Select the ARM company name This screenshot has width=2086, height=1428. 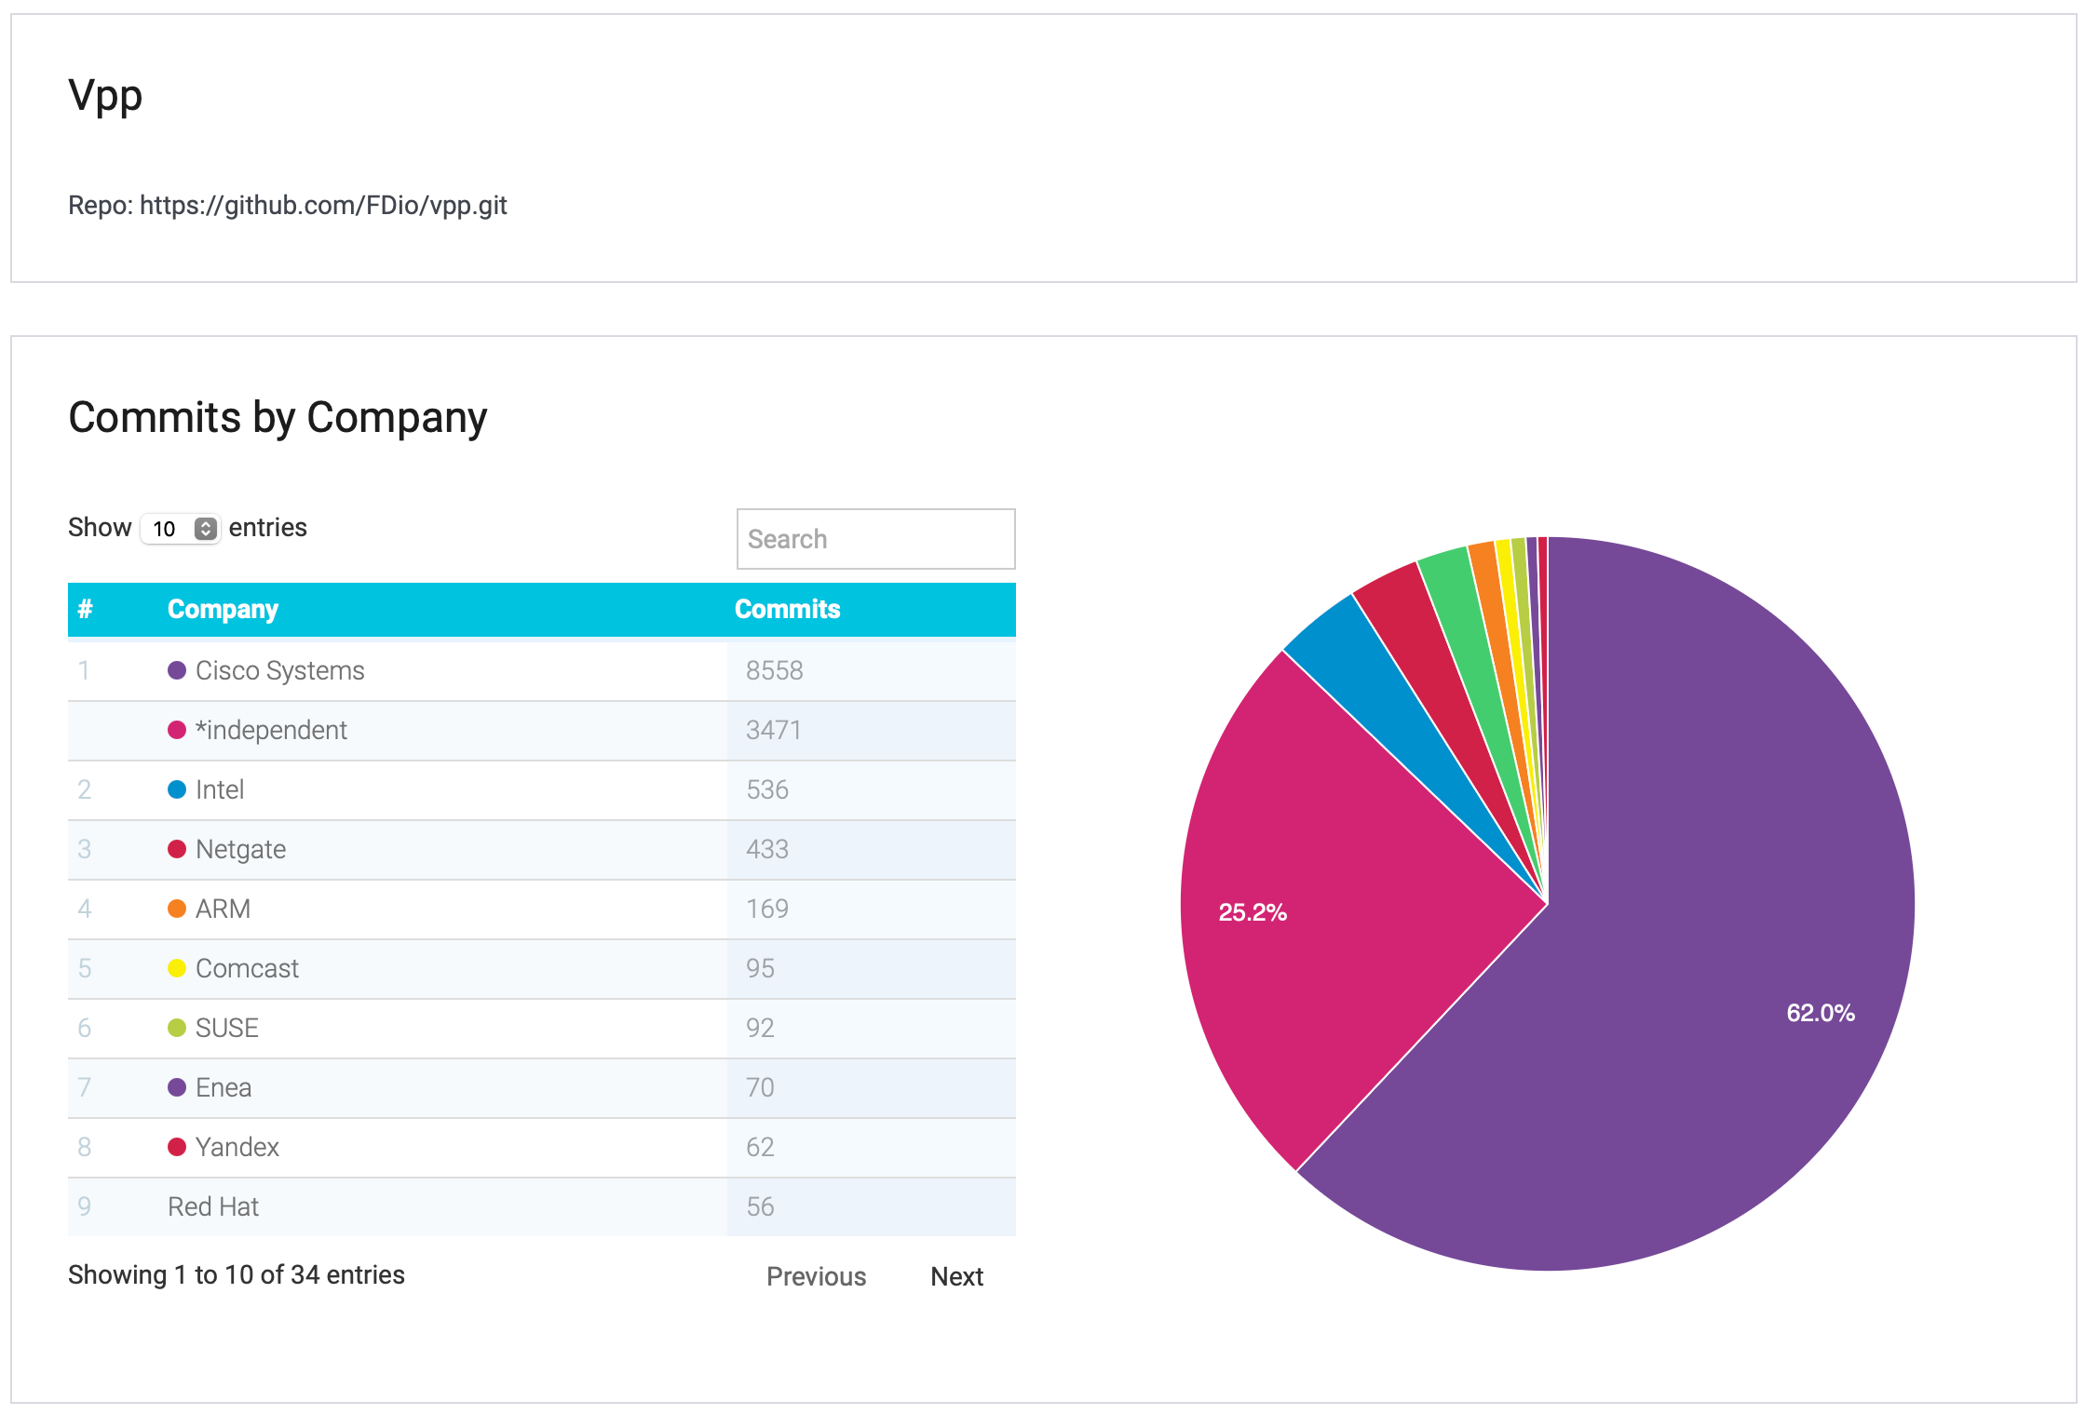point(223,909)
